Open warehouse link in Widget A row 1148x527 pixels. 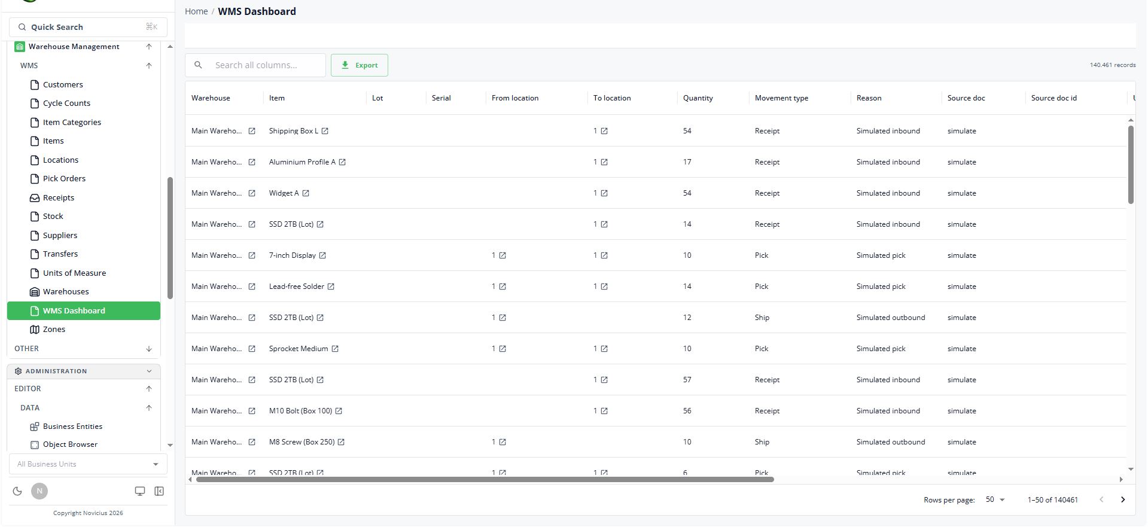click(x=252, y=193)
